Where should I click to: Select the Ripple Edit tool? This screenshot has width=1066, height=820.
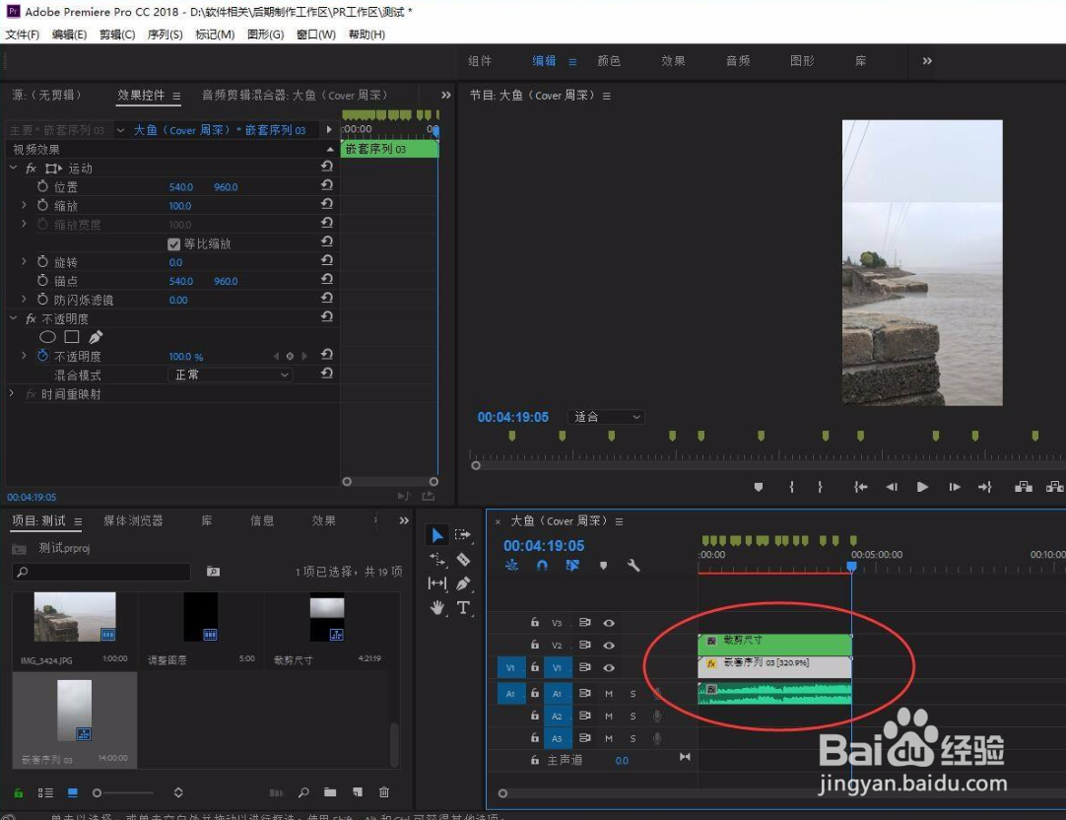pos(437,560)
